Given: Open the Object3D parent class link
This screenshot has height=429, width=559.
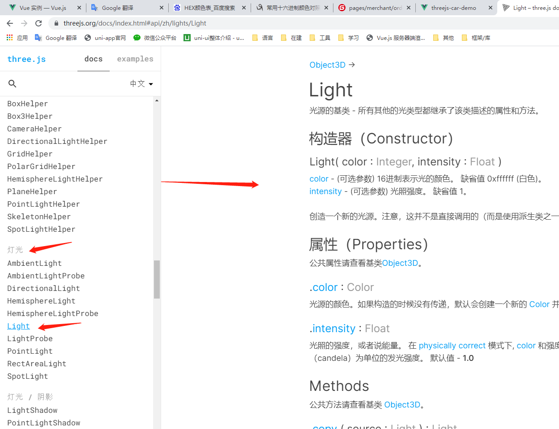Looking at the screenshot, I should pyautogui.click(x=328, y=65).
